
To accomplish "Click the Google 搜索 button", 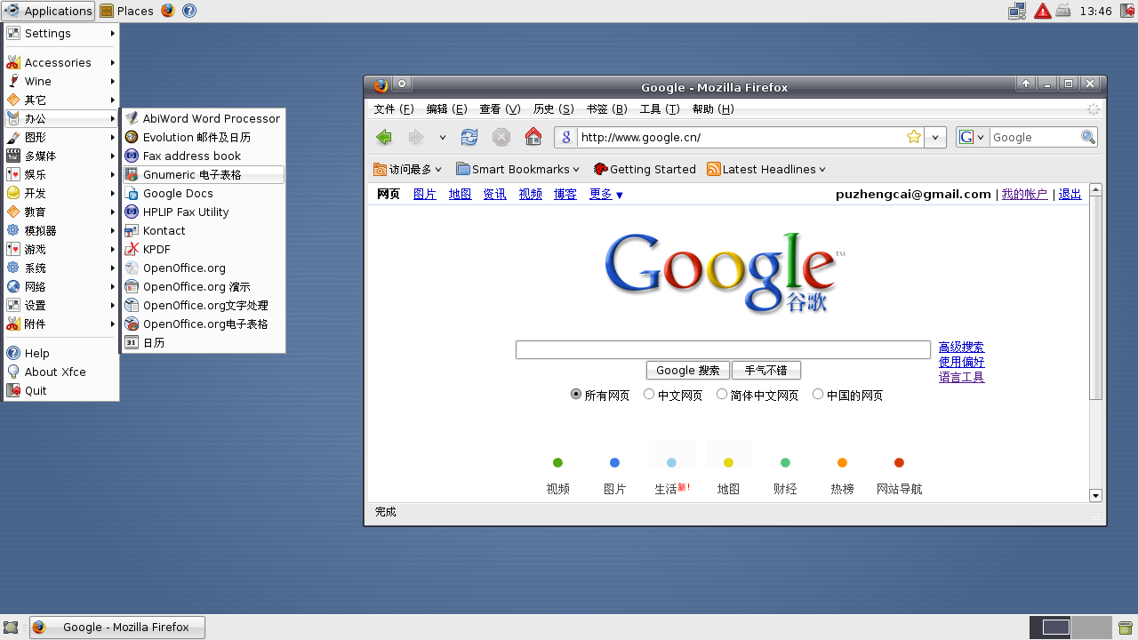I will 688,370.
